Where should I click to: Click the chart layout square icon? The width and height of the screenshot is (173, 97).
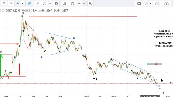pyautogui.click(x=147, y=4)
